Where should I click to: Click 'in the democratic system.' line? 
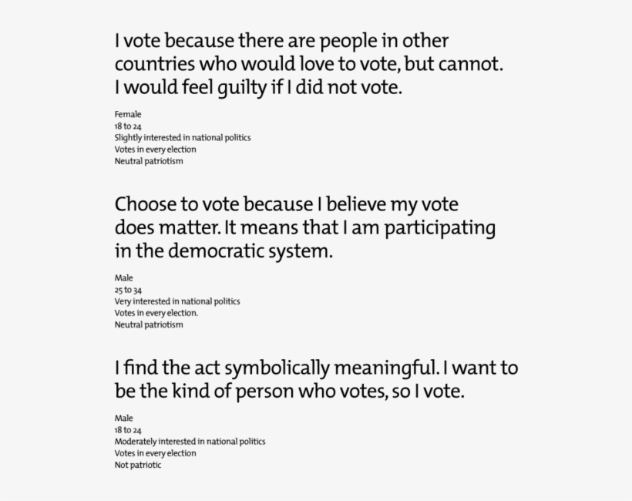224,251
